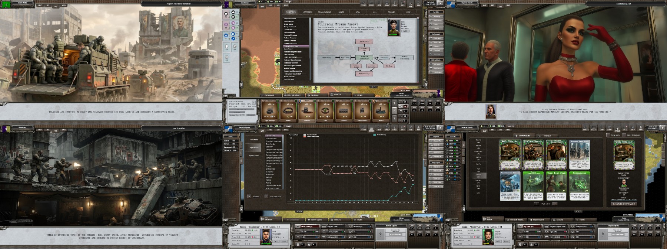Viewport: 667px width, 249px height.
Task: Open TARGET tab in Stratagems window
Action: (x=547, y=136)
